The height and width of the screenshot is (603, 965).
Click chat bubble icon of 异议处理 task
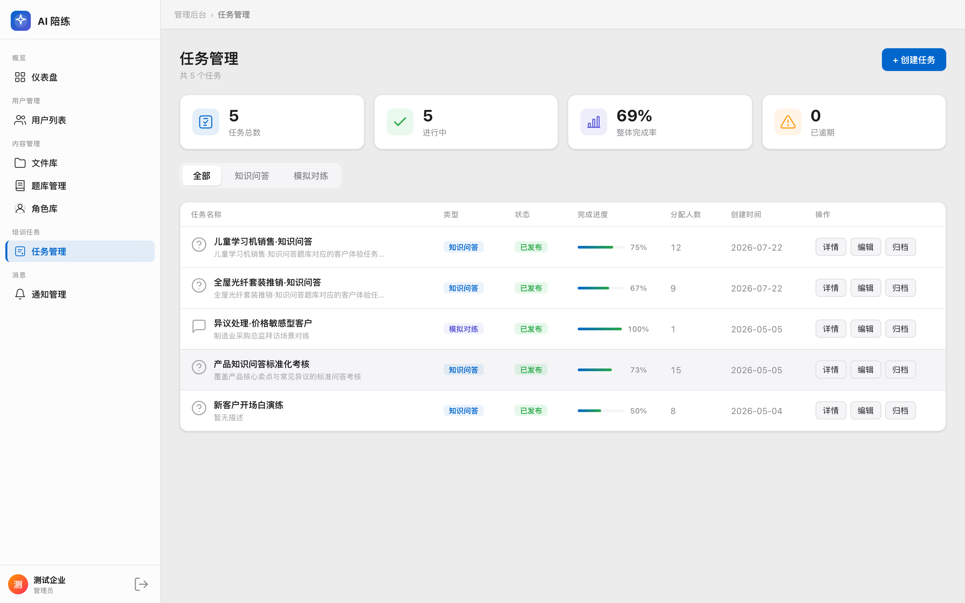199,326
